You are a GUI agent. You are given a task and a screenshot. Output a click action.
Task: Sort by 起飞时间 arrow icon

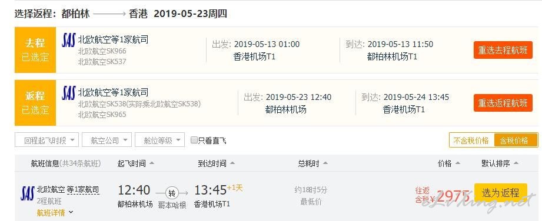tap(152, 163)
